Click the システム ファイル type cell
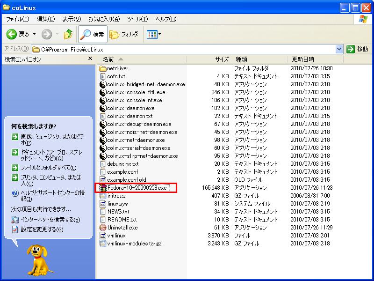 point(252,204)
